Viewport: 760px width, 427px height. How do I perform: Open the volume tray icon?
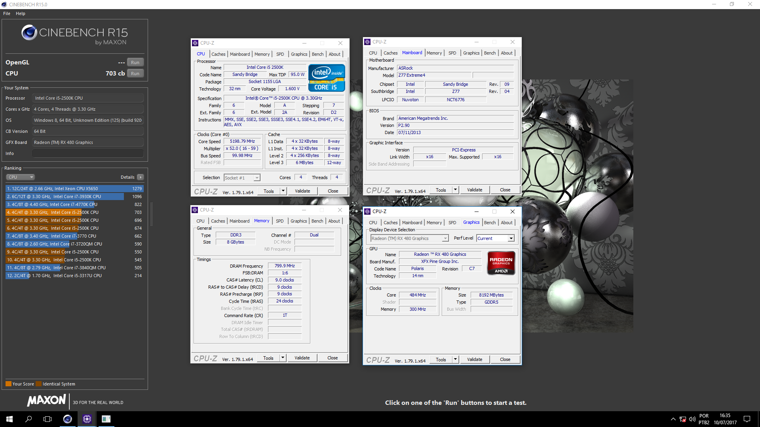click(x=692, y=419)
